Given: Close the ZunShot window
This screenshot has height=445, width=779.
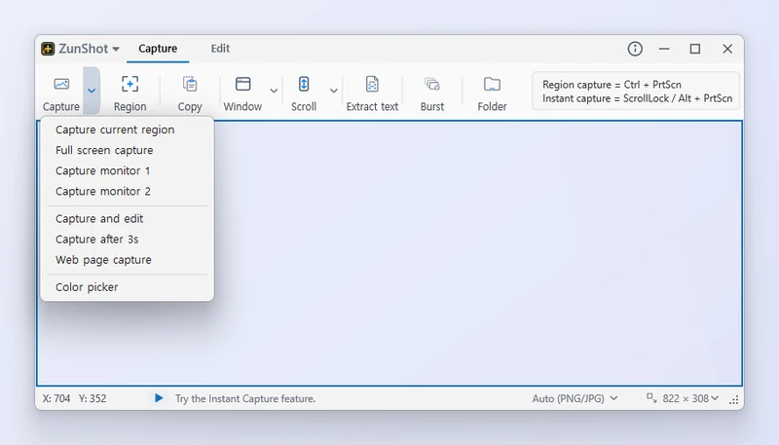Looking at the screenshot, I should tap(727, 49).
